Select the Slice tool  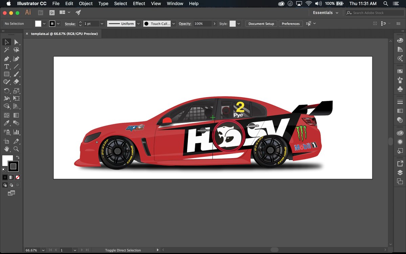16,141
